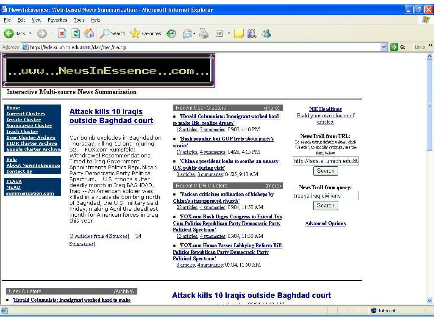Click (more) beside Recent CIDR Clusters

pyautogui.click(x=273, y=186)
